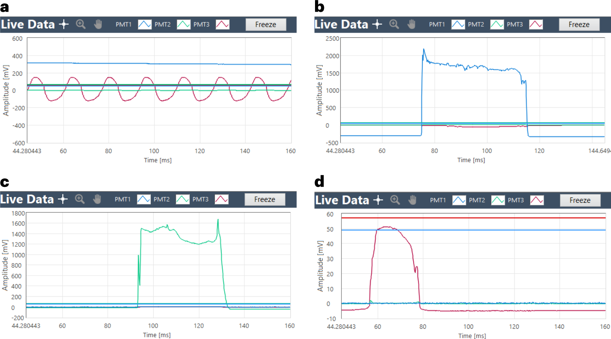Screen dimensions: 611x339
Task: Select crosshair cursor tool in panel a
Action: pyautogui.click(x=64, y=24)
